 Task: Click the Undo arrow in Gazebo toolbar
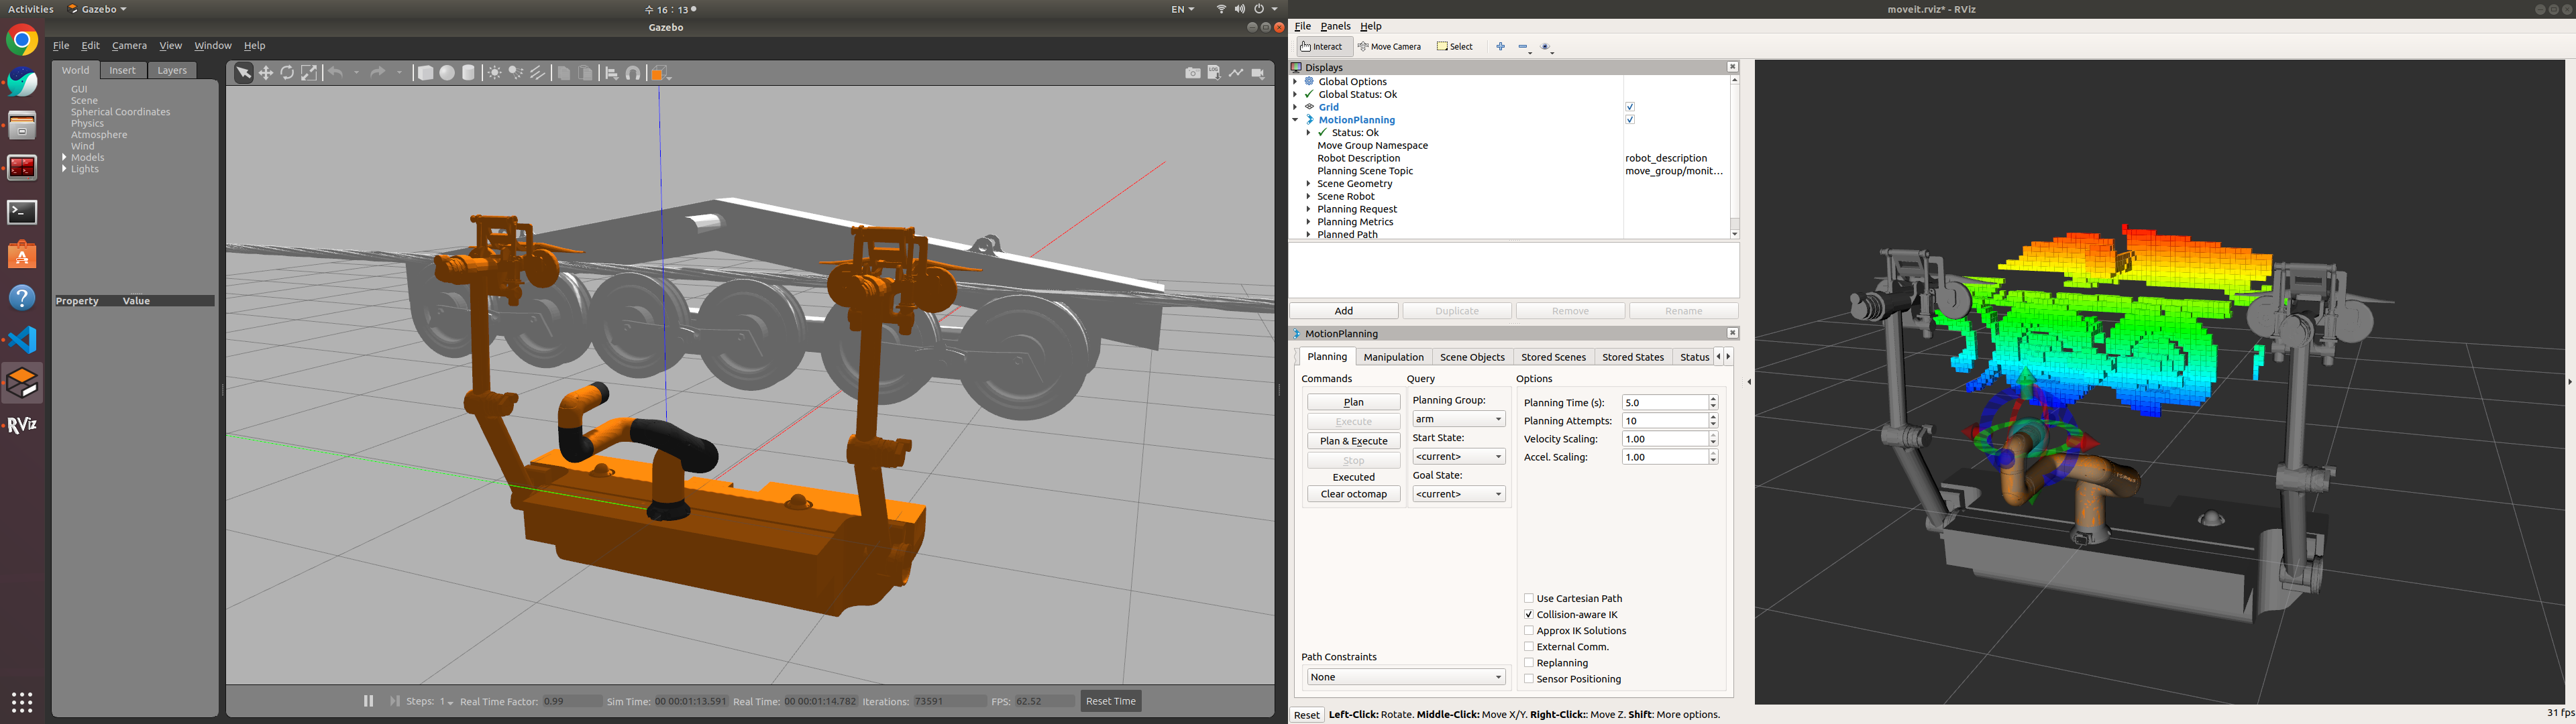coord(336,73)
